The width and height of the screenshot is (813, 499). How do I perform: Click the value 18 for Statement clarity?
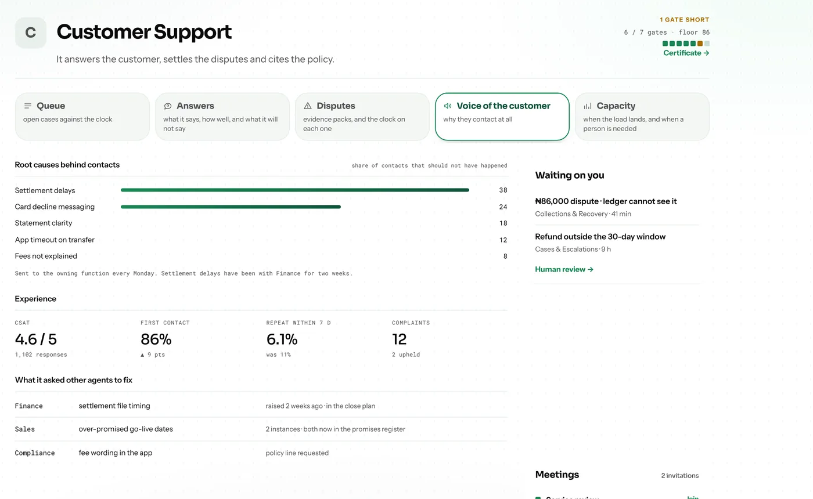pos(503,223)
